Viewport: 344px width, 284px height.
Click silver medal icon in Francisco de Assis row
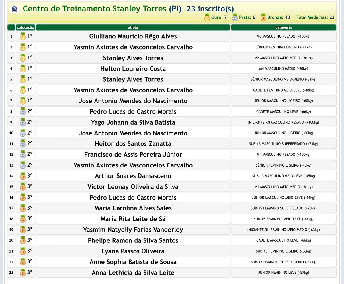coord(23,155)
